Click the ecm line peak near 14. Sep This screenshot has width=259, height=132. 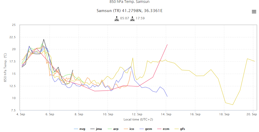click(x=167, y=44)
